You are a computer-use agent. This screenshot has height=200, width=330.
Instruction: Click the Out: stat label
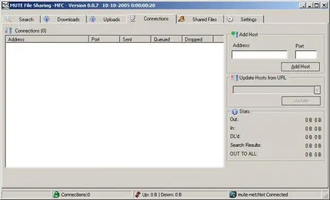[x=234, y=119]
